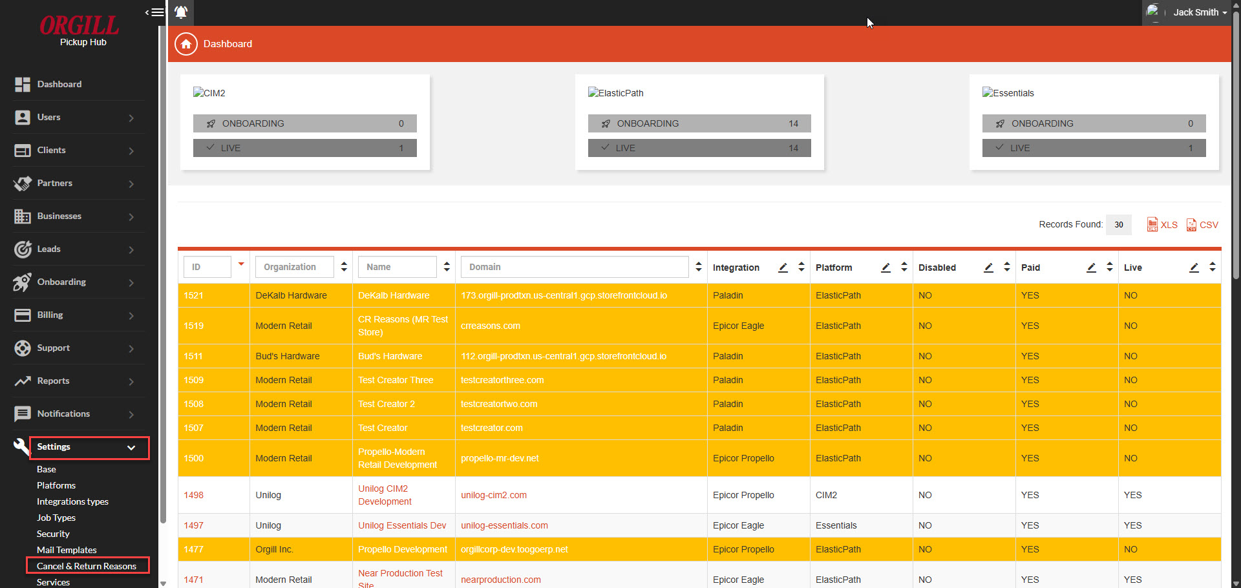The width and height of the screenshot is (1241, 588).
Task: Open the nearproduction.com domain link
Action: tap(501, 580)
